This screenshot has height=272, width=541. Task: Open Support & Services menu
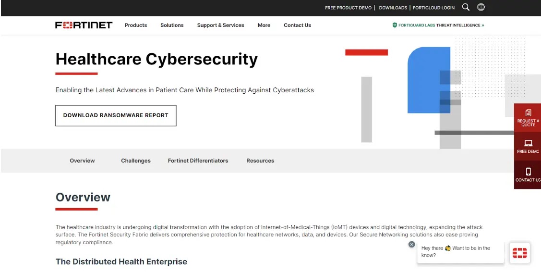(x=220, y=25)
